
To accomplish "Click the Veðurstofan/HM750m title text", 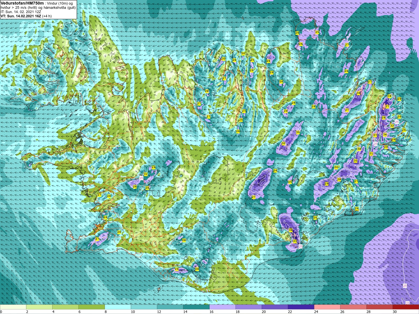I will tap(22, 3).
